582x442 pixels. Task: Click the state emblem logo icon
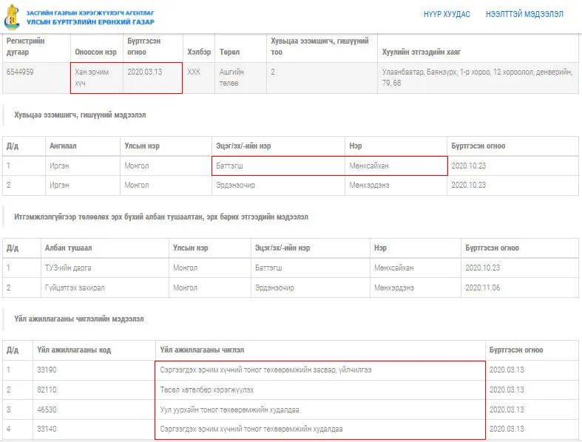12,17
